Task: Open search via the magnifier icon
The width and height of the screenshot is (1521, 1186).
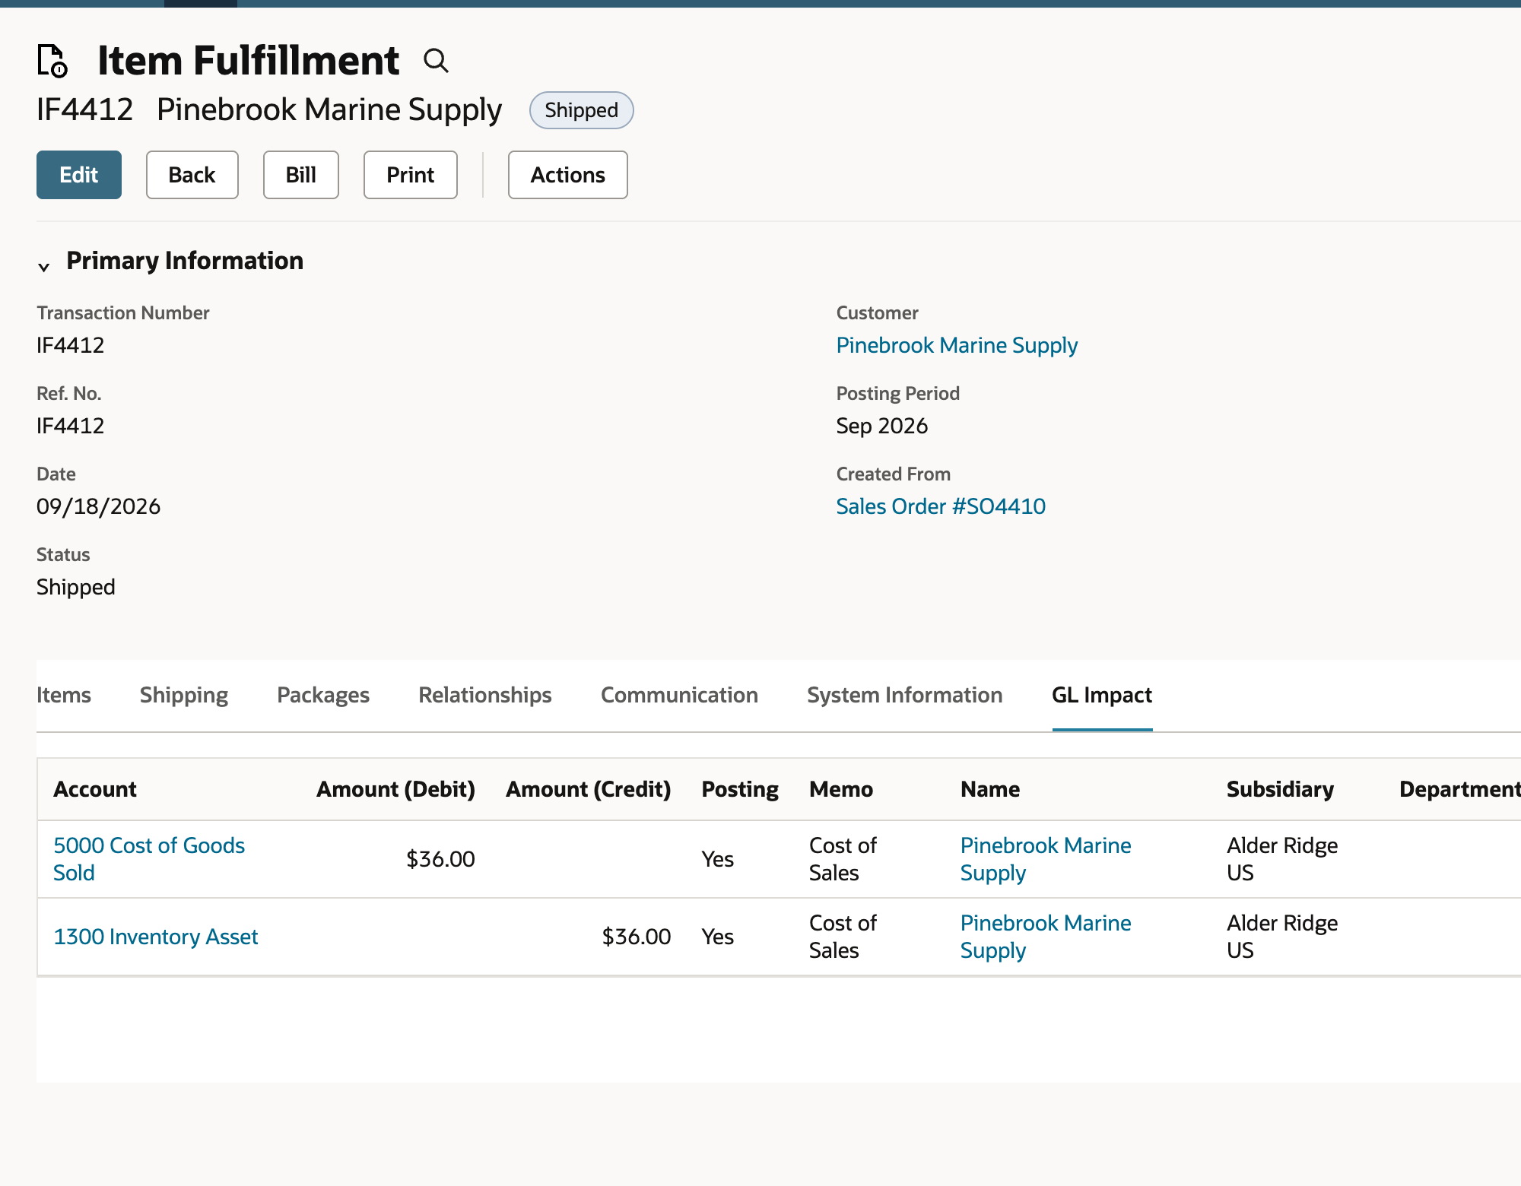Action: tap(436, 60)
